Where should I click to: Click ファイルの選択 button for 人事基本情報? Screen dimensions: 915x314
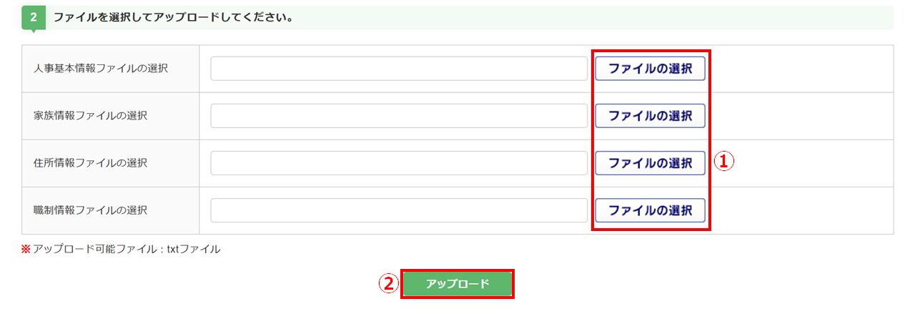(x=650, y=69)
